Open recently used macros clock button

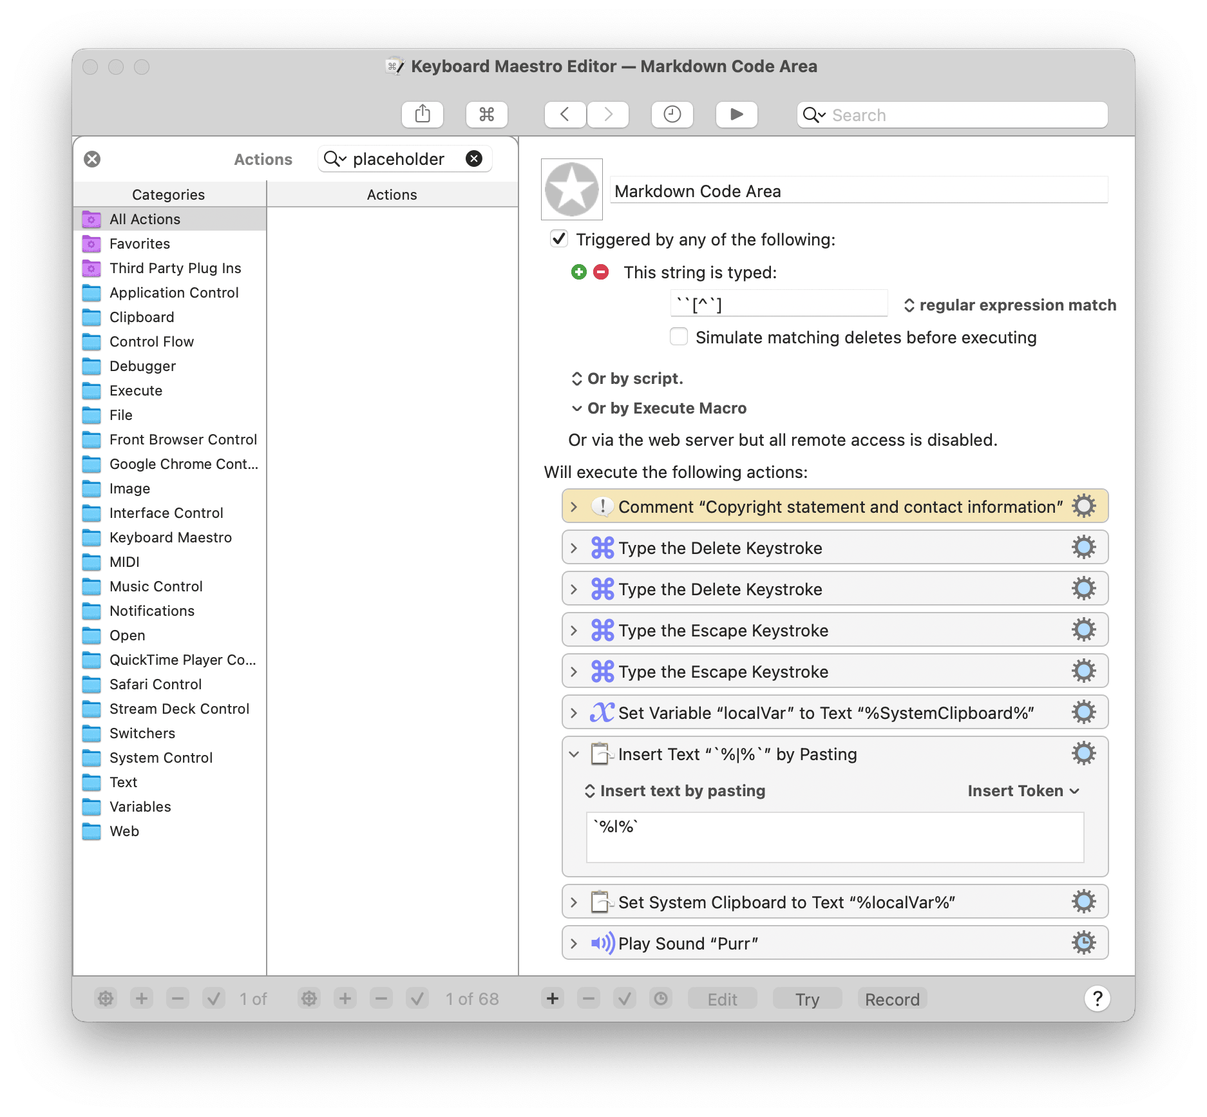click(672, 115)
